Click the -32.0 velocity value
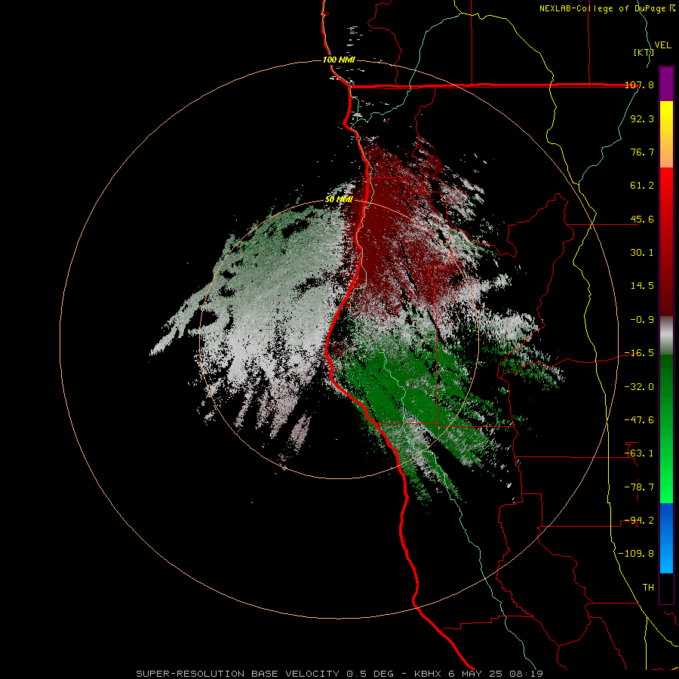The width and height of the screenshot is (679, 679). [x=639, y=387]
